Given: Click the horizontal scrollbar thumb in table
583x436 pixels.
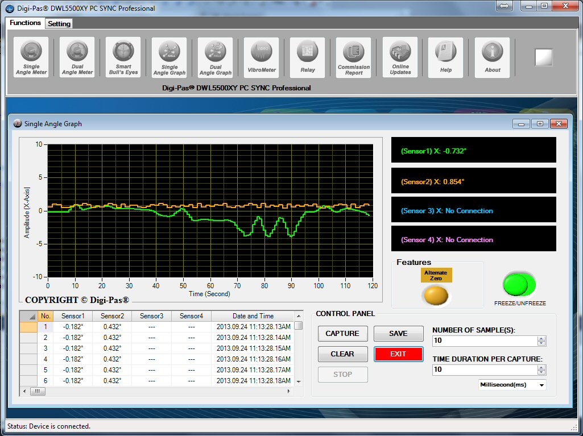Looking at the screenshot, I should click(37, 391).
